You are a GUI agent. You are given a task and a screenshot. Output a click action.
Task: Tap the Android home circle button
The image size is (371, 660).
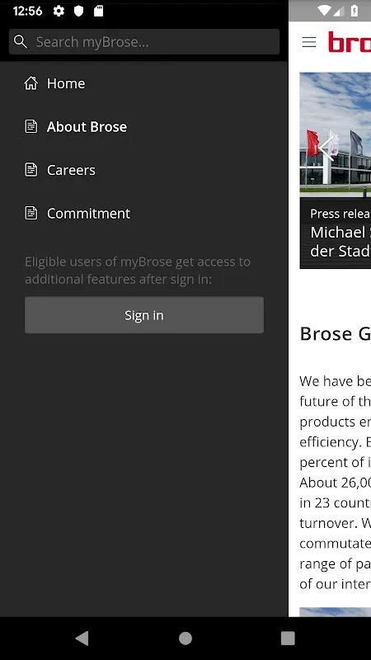click(x=185, y=639)
